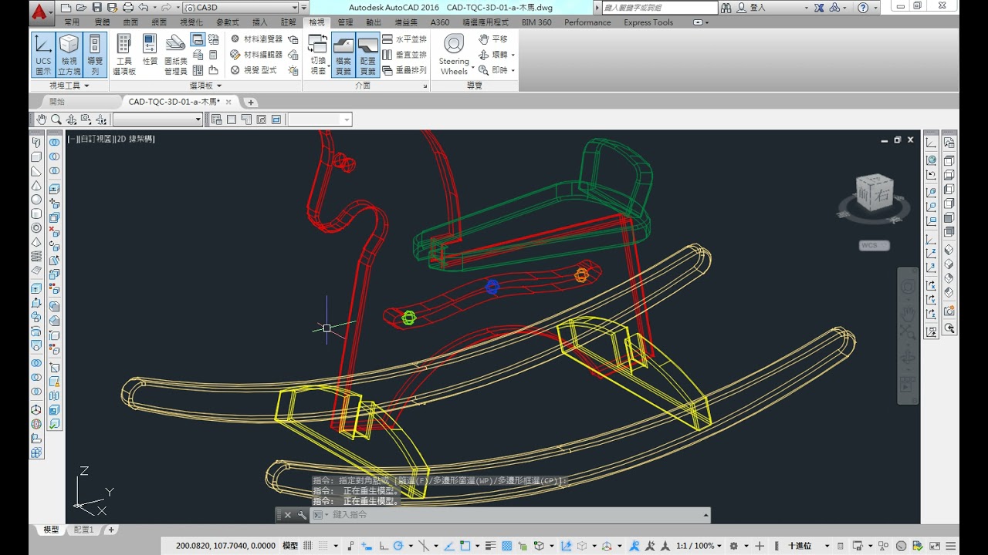Expand the 環轉 orbit dropdown arrow
The height and width of the screenshot is (555, 988).
tap(513, 55)
